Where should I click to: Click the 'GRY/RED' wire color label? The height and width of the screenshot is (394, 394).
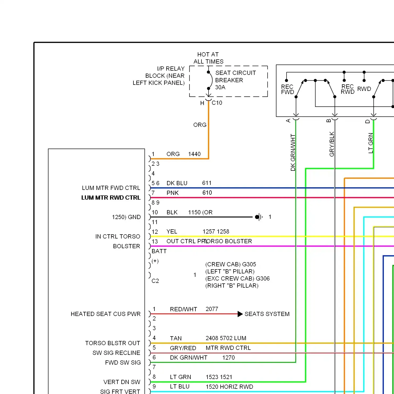[x=183, y=348]
